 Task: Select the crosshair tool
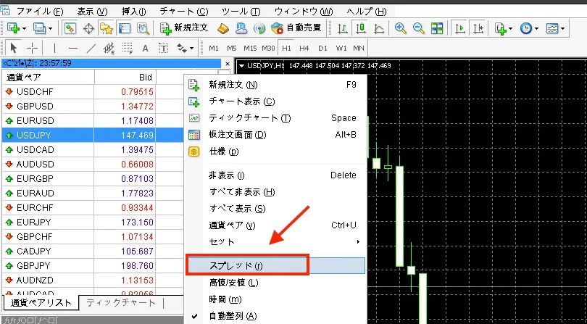[x=33, y=48]
